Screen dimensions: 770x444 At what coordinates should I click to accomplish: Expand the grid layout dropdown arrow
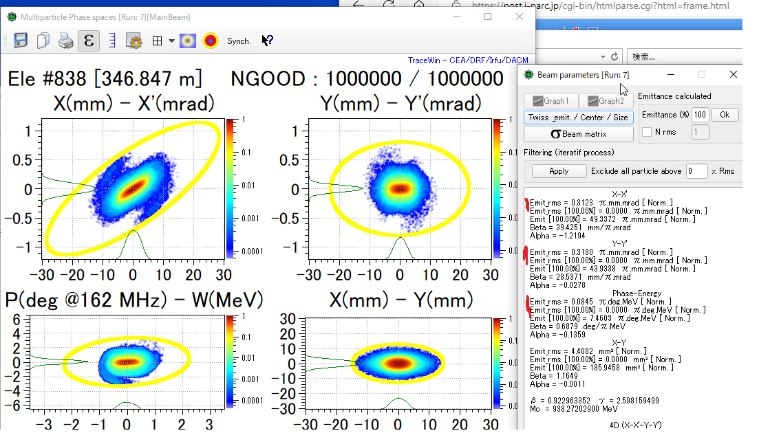click(x=171, y=41)
